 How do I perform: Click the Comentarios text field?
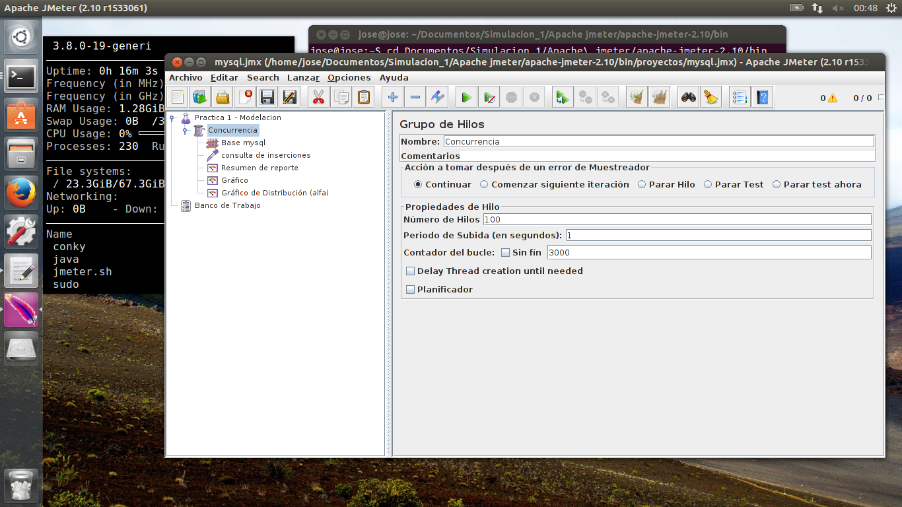[x=668, y=156]
